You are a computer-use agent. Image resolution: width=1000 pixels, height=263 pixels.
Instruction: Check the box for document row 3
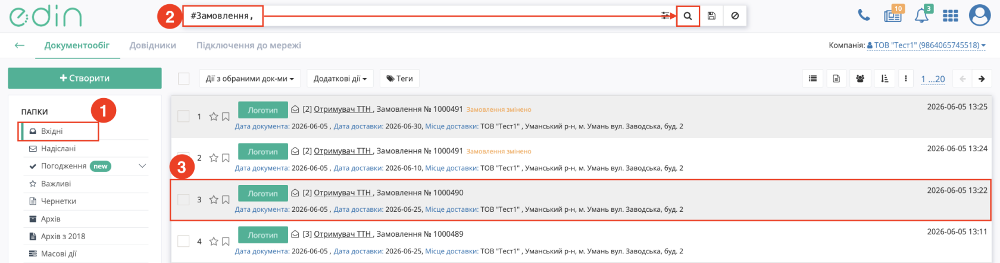[x=183, y=199]
